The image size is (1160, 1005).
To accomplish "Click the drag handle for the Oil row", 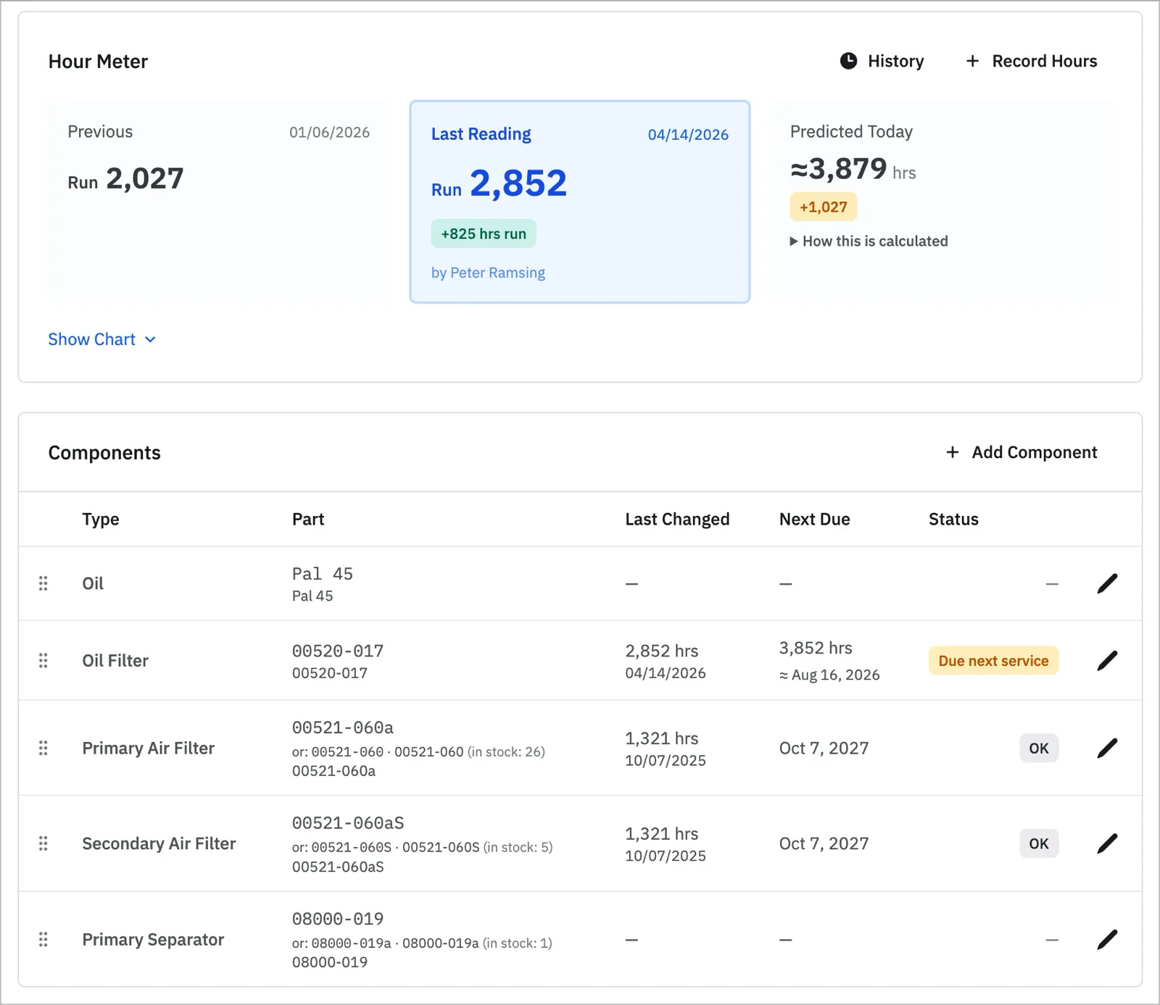I will click(43, 583).
